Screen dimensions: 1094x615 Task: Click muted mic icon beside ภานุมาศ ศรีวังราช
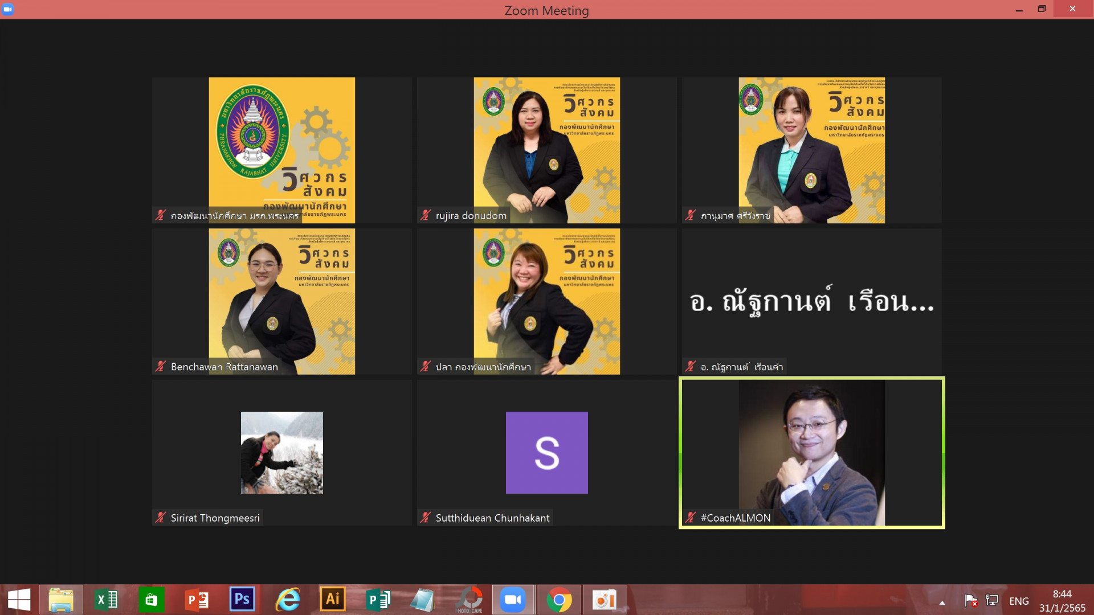[691, 215]
